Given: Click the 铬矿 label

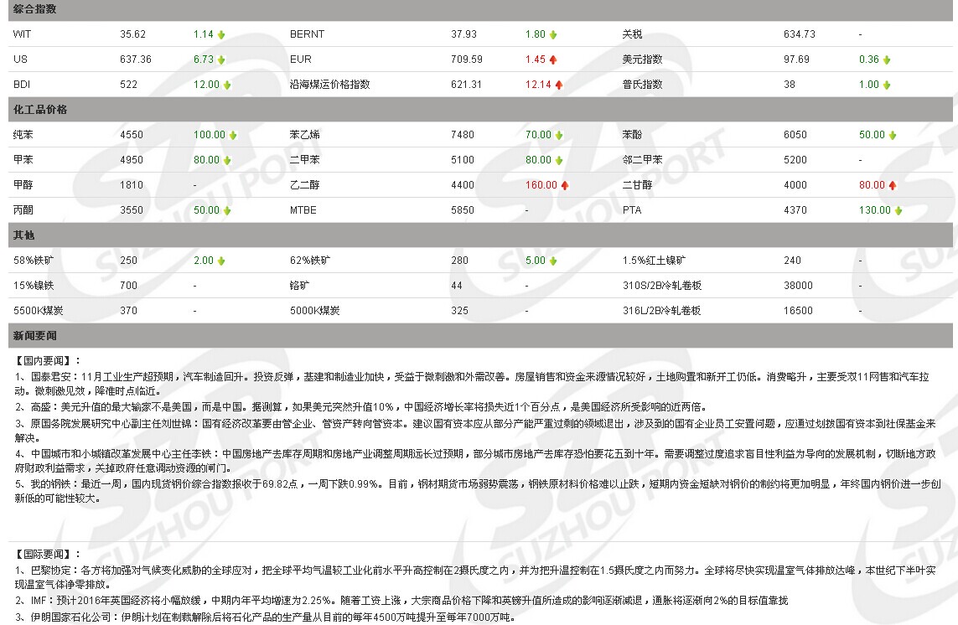Looking at the screenshot, I should pyautogui.click(x=299, y=286).
